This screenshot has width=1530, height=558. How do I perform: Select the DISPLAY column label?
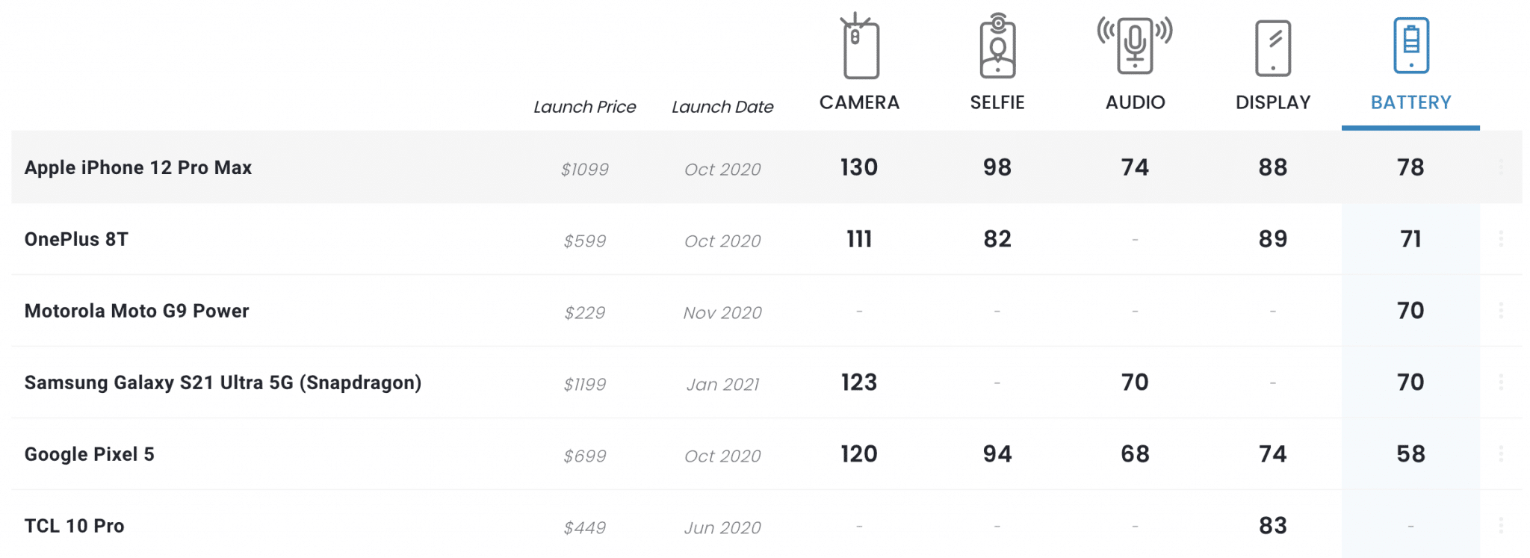pos(1273,102)
